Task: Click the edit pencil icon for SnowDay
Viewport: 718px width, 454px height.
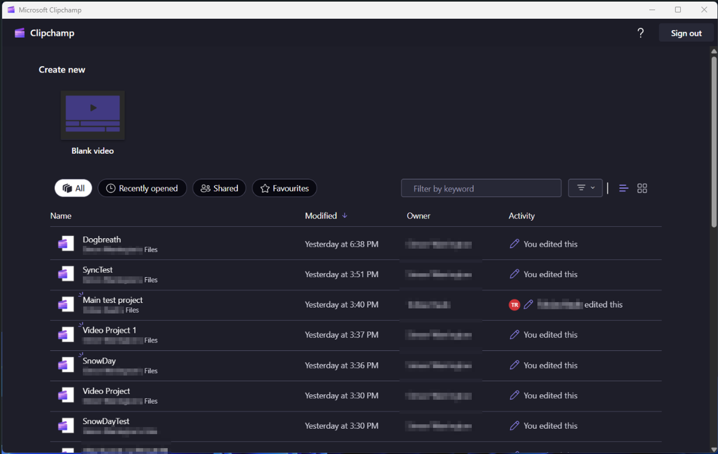Action: [514, 365]
